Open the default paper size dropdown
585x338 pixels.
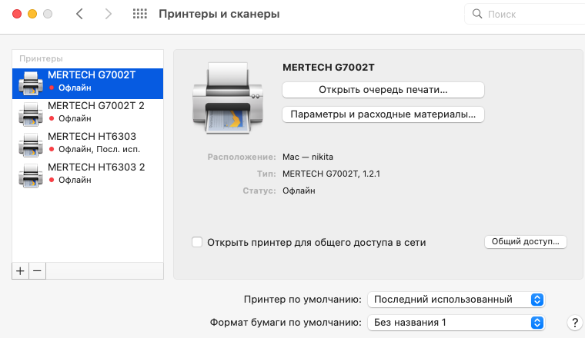pos(456,322)
